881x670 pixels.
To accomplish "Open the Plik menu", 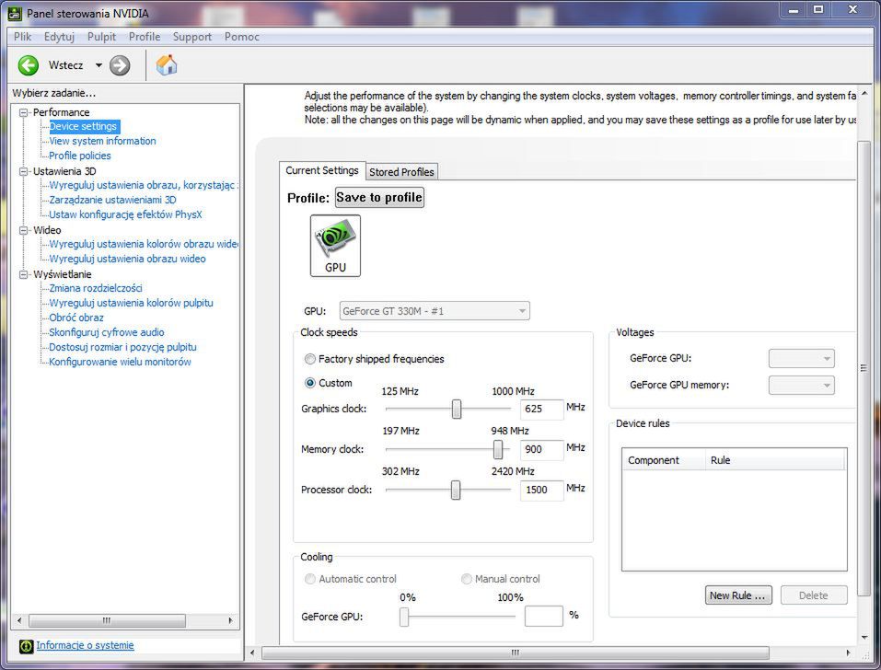I will coord(22,37).
